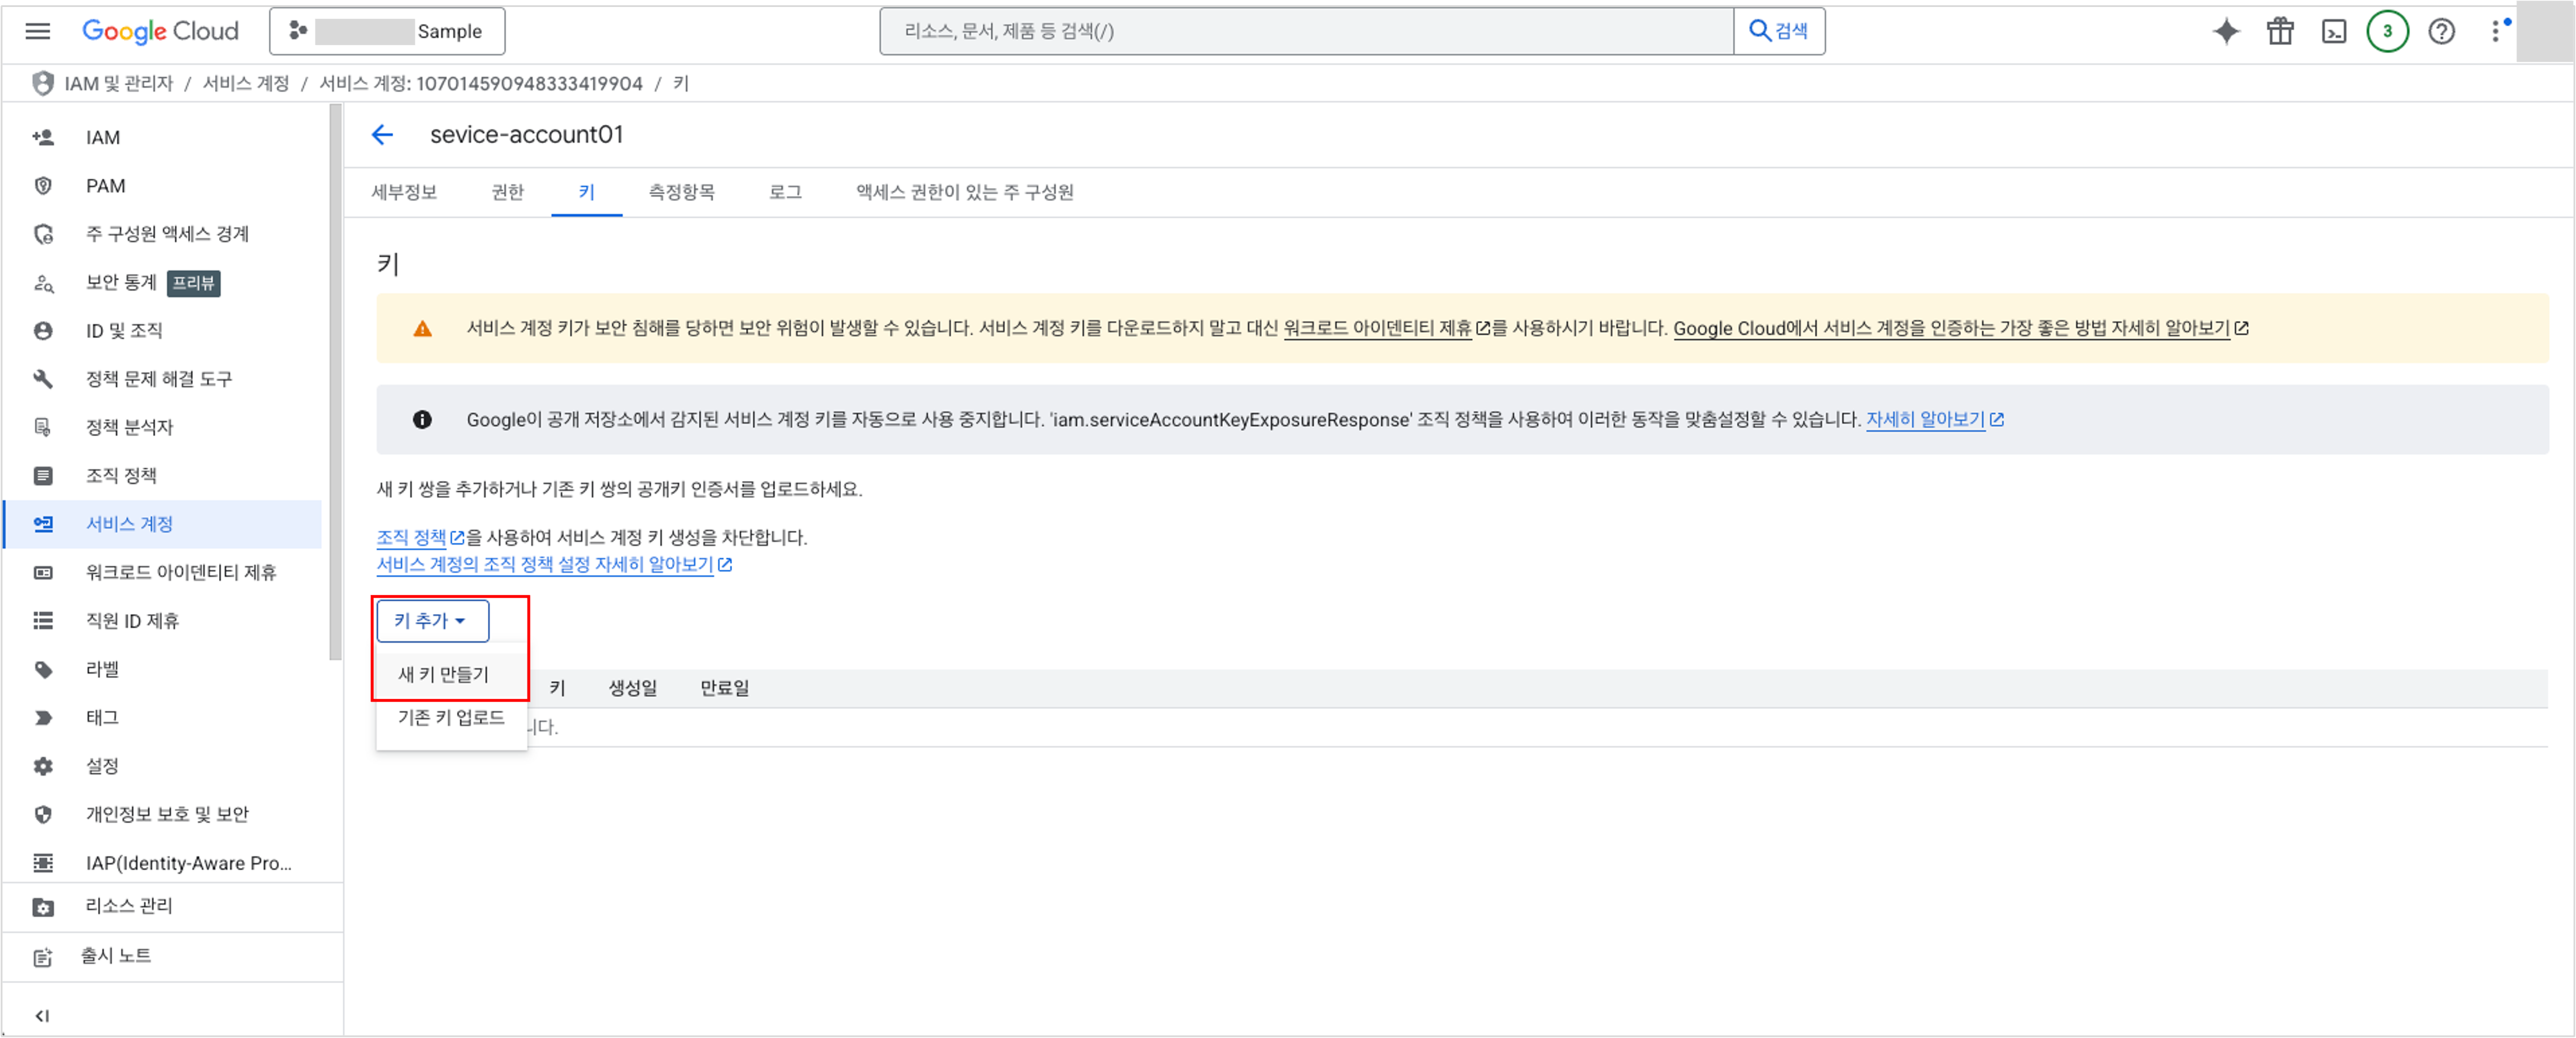Select 워크로드 아이덴티티 제휴 in the sidebar
2576x1038 pixels.
[181, 573]
